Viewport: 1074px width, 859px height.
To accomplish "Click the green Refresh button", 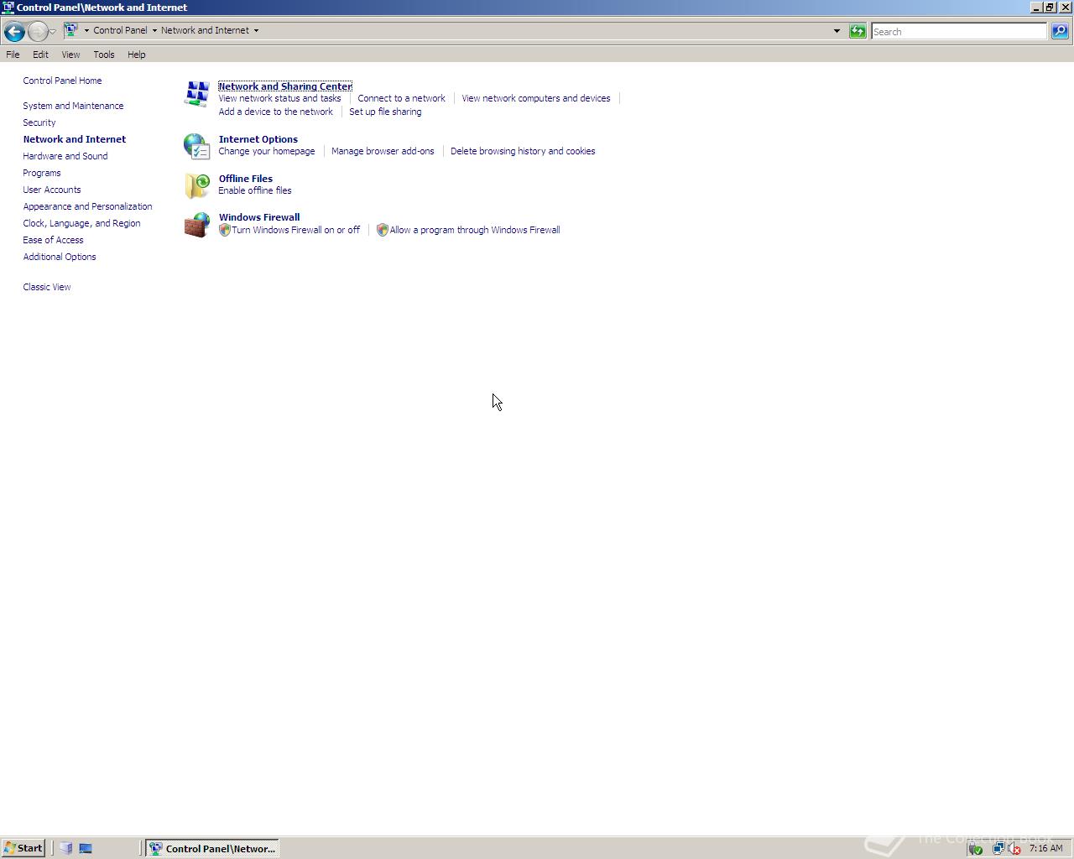I will (858, 31).
